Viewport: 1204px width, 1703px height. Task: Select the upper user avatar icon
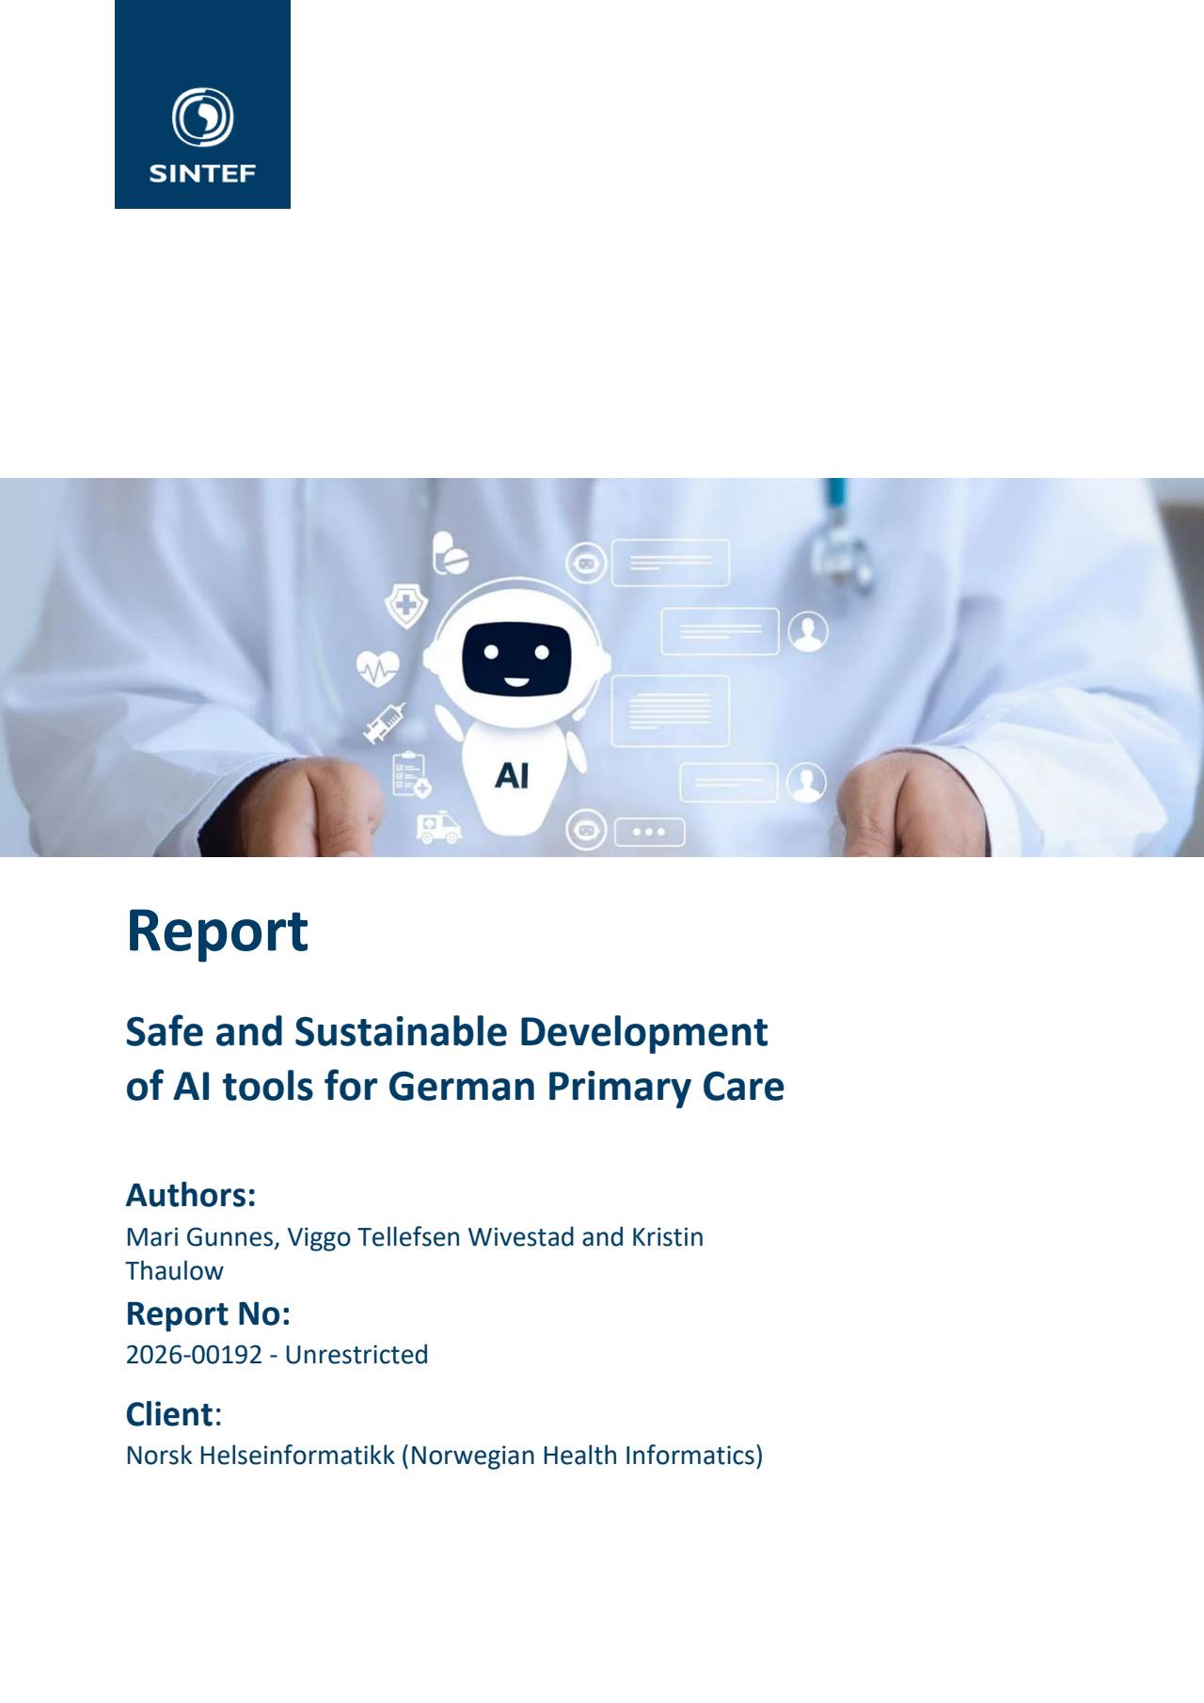[x=807, y=631]
